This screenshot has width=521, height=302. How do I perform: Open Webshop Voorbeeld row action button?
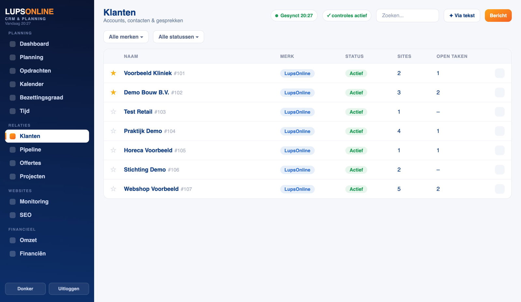(500, 189)
